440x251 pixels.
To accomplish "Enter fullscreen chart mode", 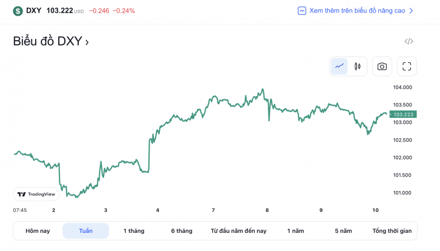I will coord(407,67).
